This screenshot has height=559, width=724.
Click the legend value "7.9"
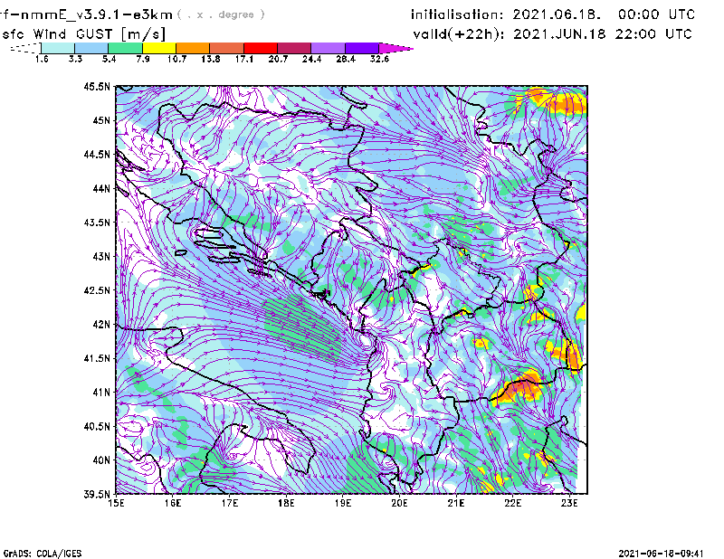(x=143, y=59)
